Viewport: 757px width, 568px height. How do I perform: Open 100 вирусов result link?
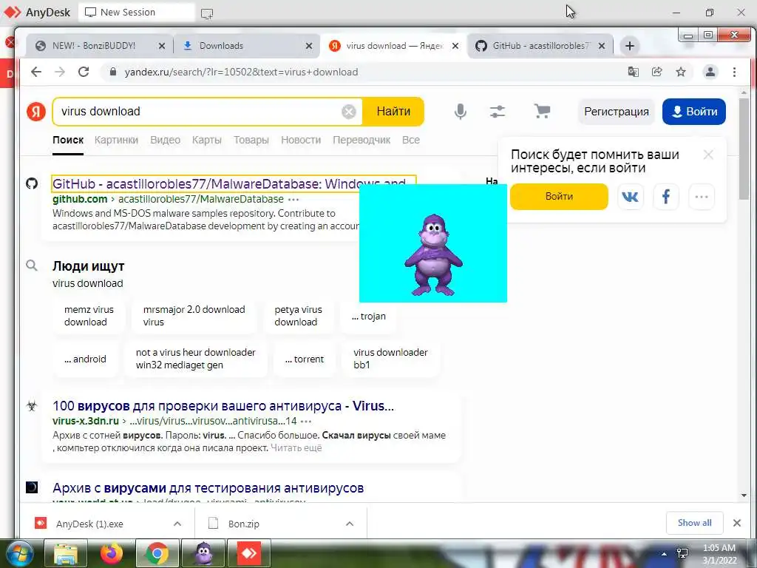(x=223, y=406)
